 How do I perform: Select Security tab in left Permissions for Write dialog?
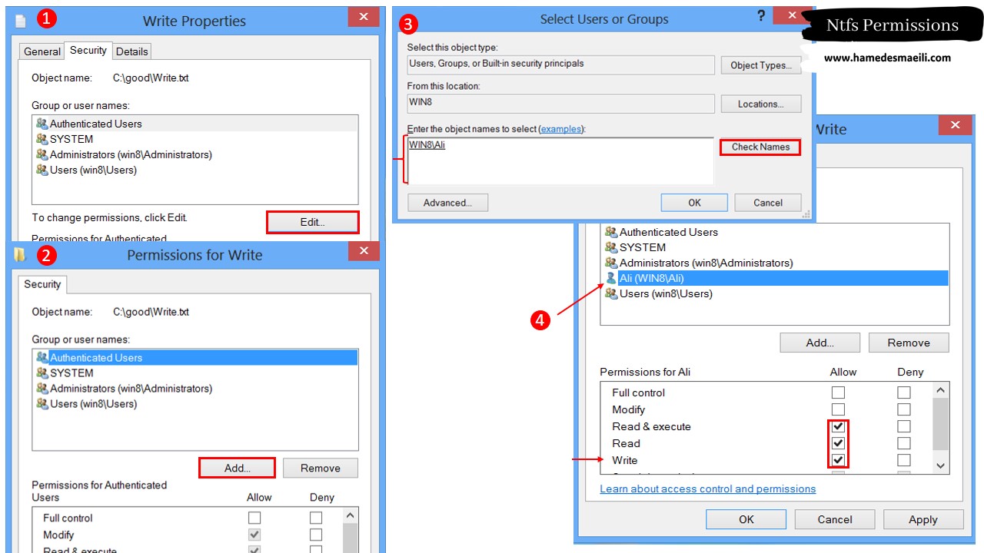pyautogui.click(x=42, y=284)
